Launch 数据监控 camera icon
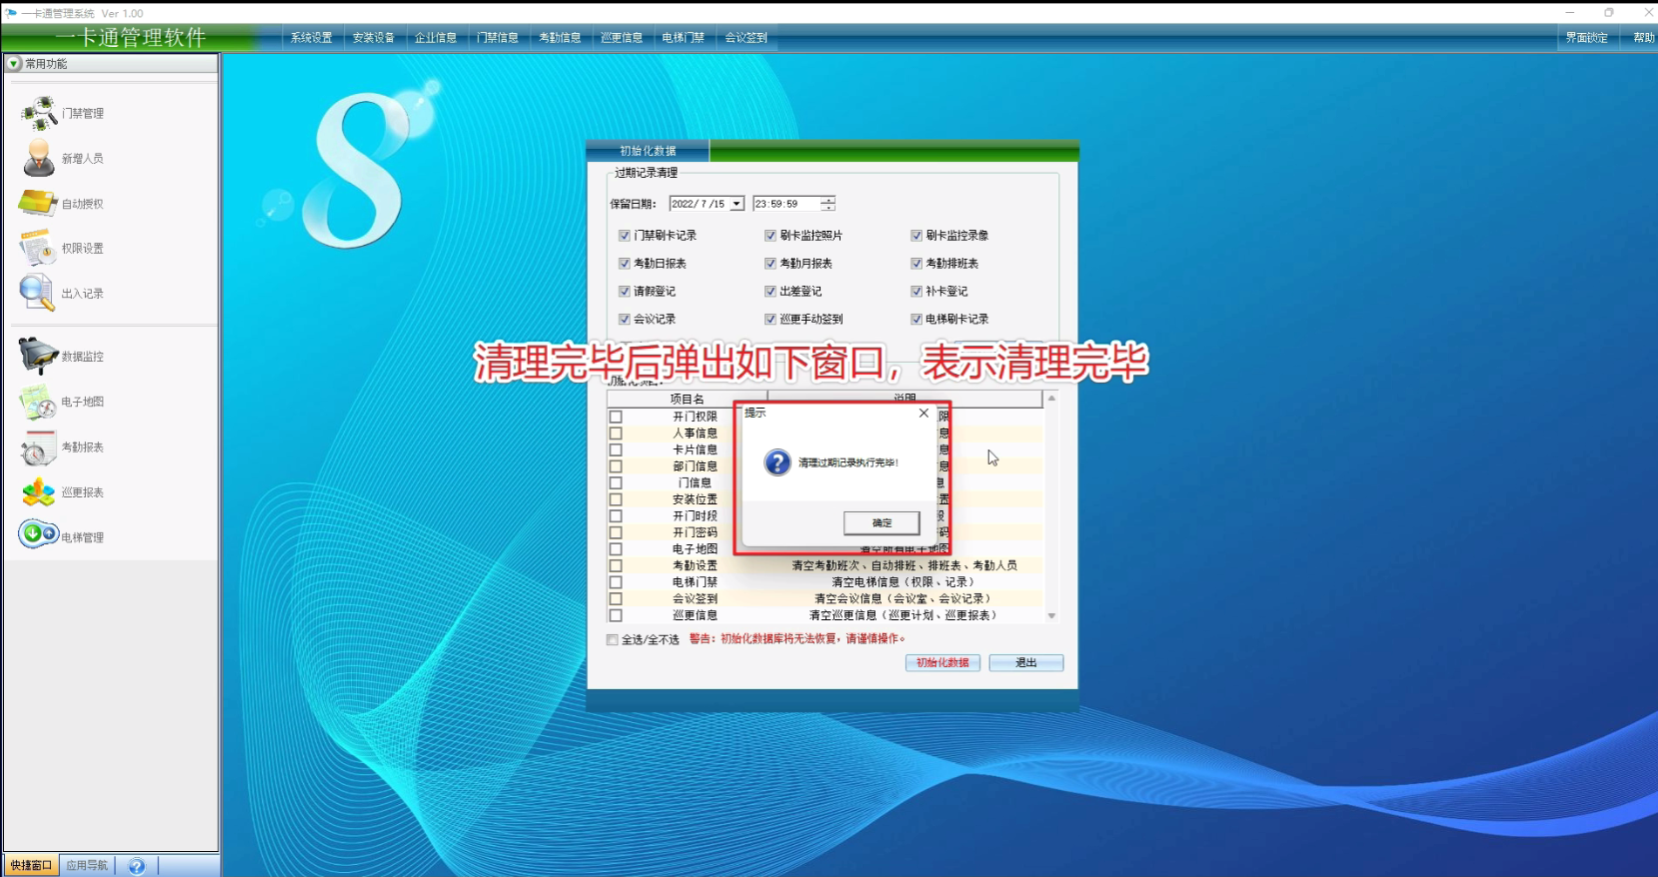The width and height of the screenshot is (1658, 877). (x=39, y=356)
